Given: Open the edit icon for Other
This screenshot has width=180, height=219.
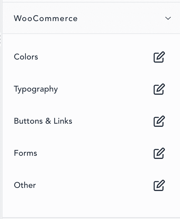Looking at the screenshot, I should (x=159, y=185).
